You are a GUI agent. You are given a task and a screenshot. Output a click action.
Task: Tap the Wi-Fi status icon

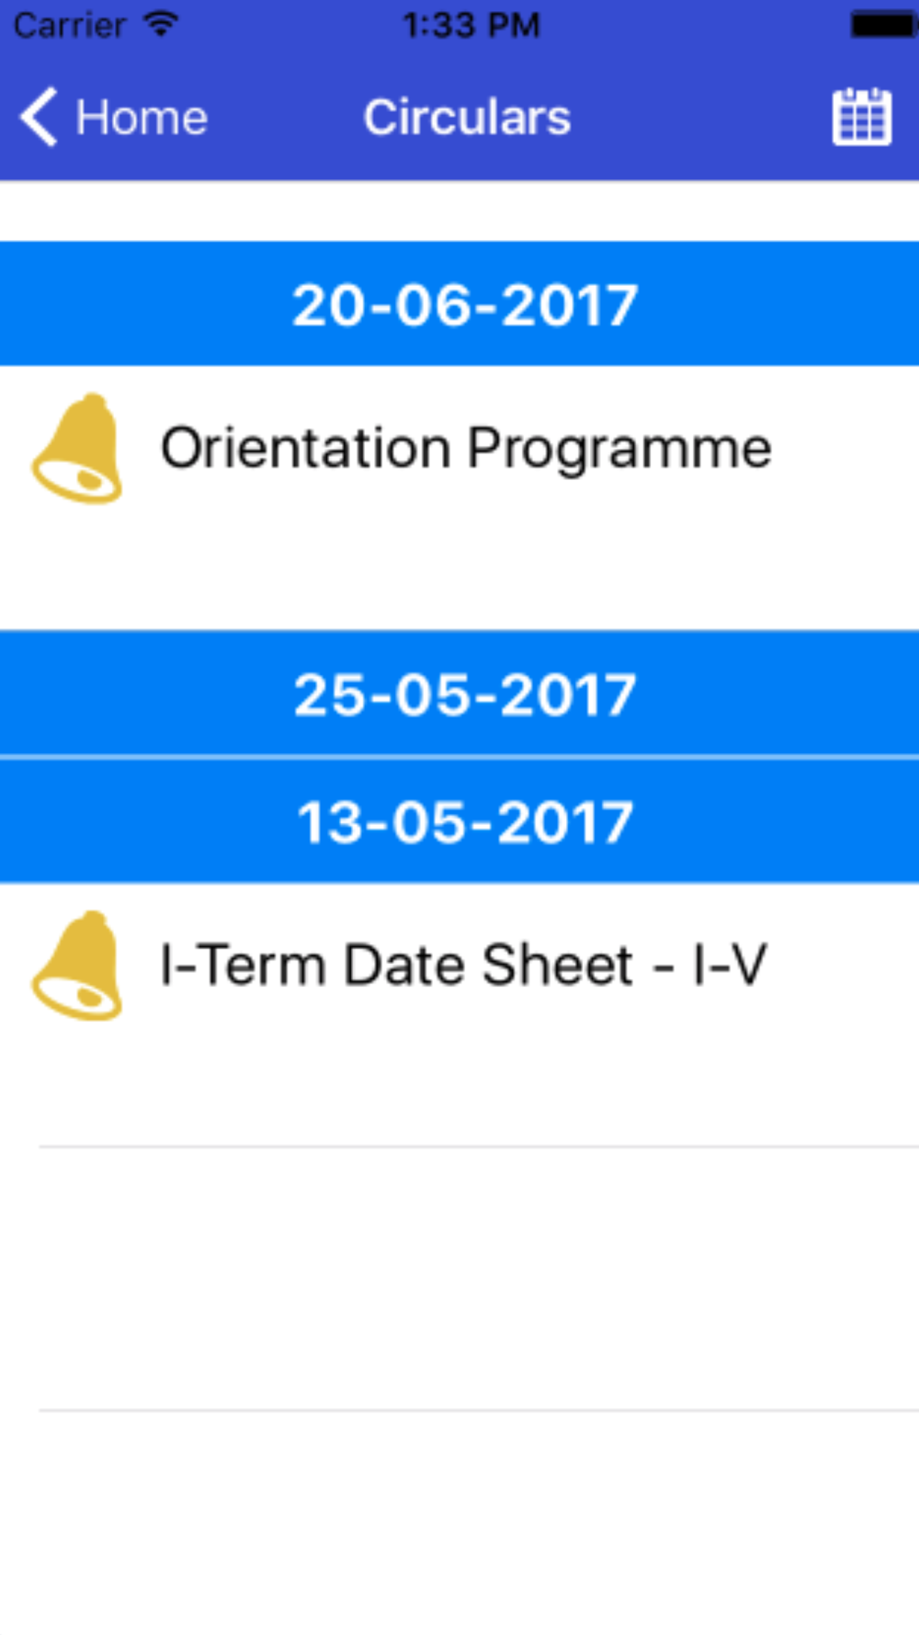[x=162, y=24]
